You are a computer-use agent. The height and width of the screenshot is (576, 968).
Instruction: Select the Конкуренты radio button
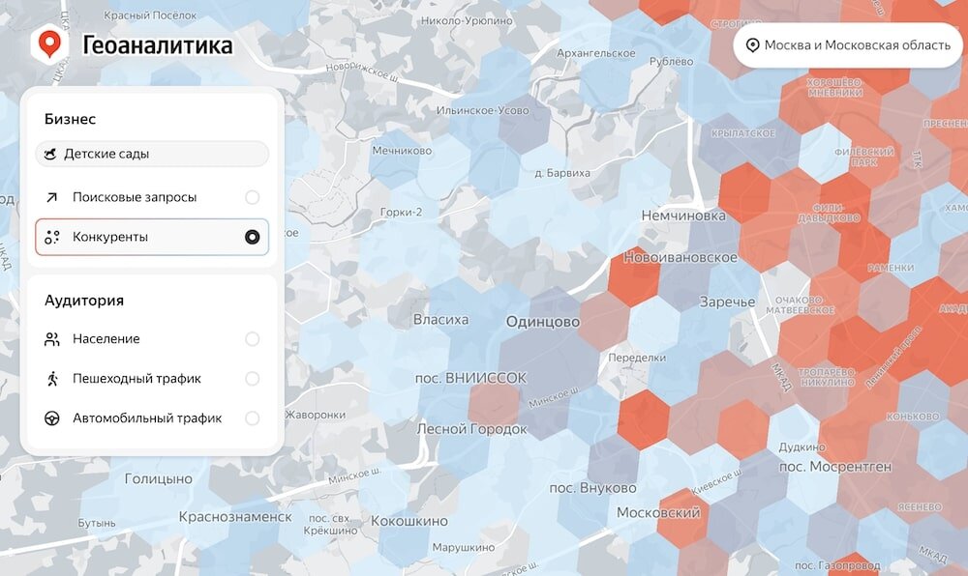coord(252,237)
